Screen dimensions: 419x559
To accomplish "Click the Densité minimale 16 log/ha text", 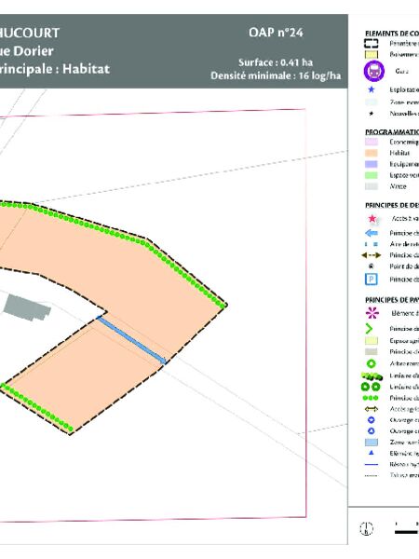I will (x=276, y=76).
